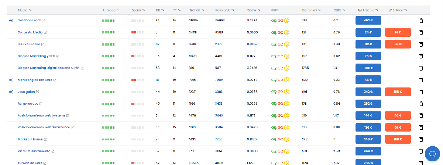
Task: Open external link icon for Victor G Bustamante
Action: 53,151
